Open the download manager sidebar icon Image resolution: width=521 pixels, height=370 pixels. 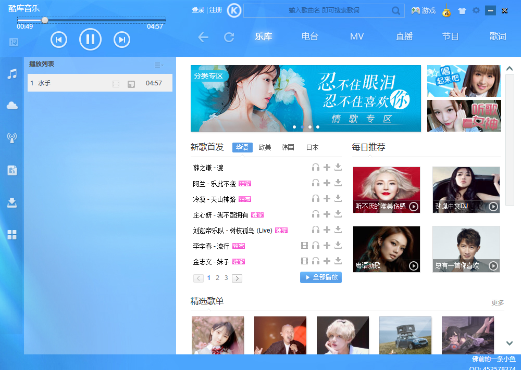click(x=13, y=202)
